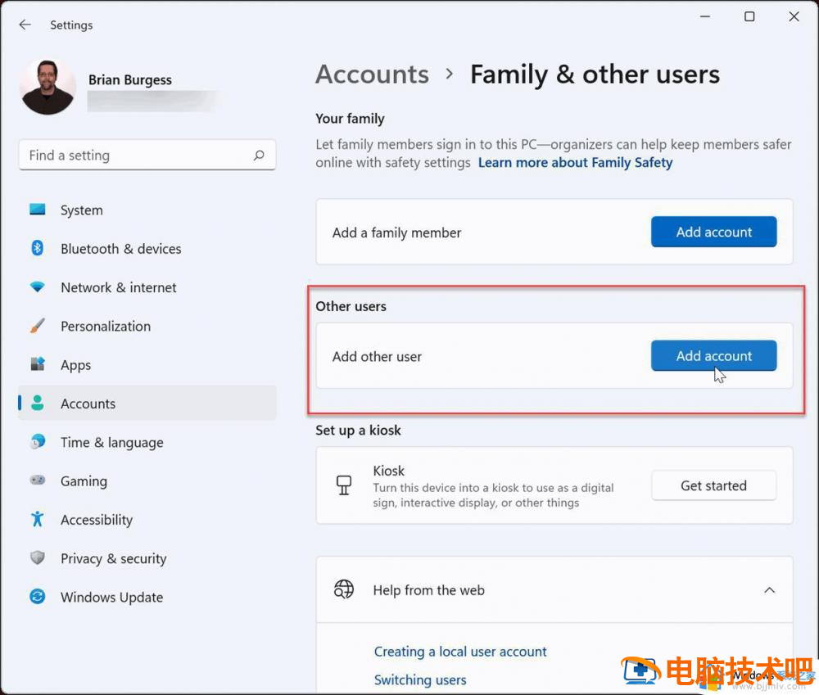The width and height of the screenshot is (819, 695).
Task: Go to Network & internet
Action: point(119,287)
